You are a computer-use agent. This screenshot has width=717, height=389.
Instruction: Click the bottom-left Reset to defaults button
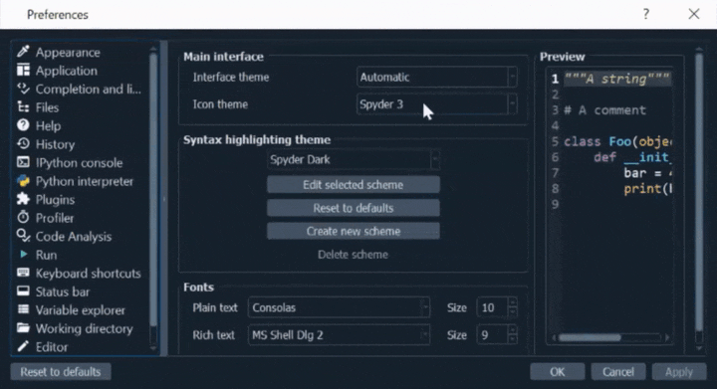61,372
